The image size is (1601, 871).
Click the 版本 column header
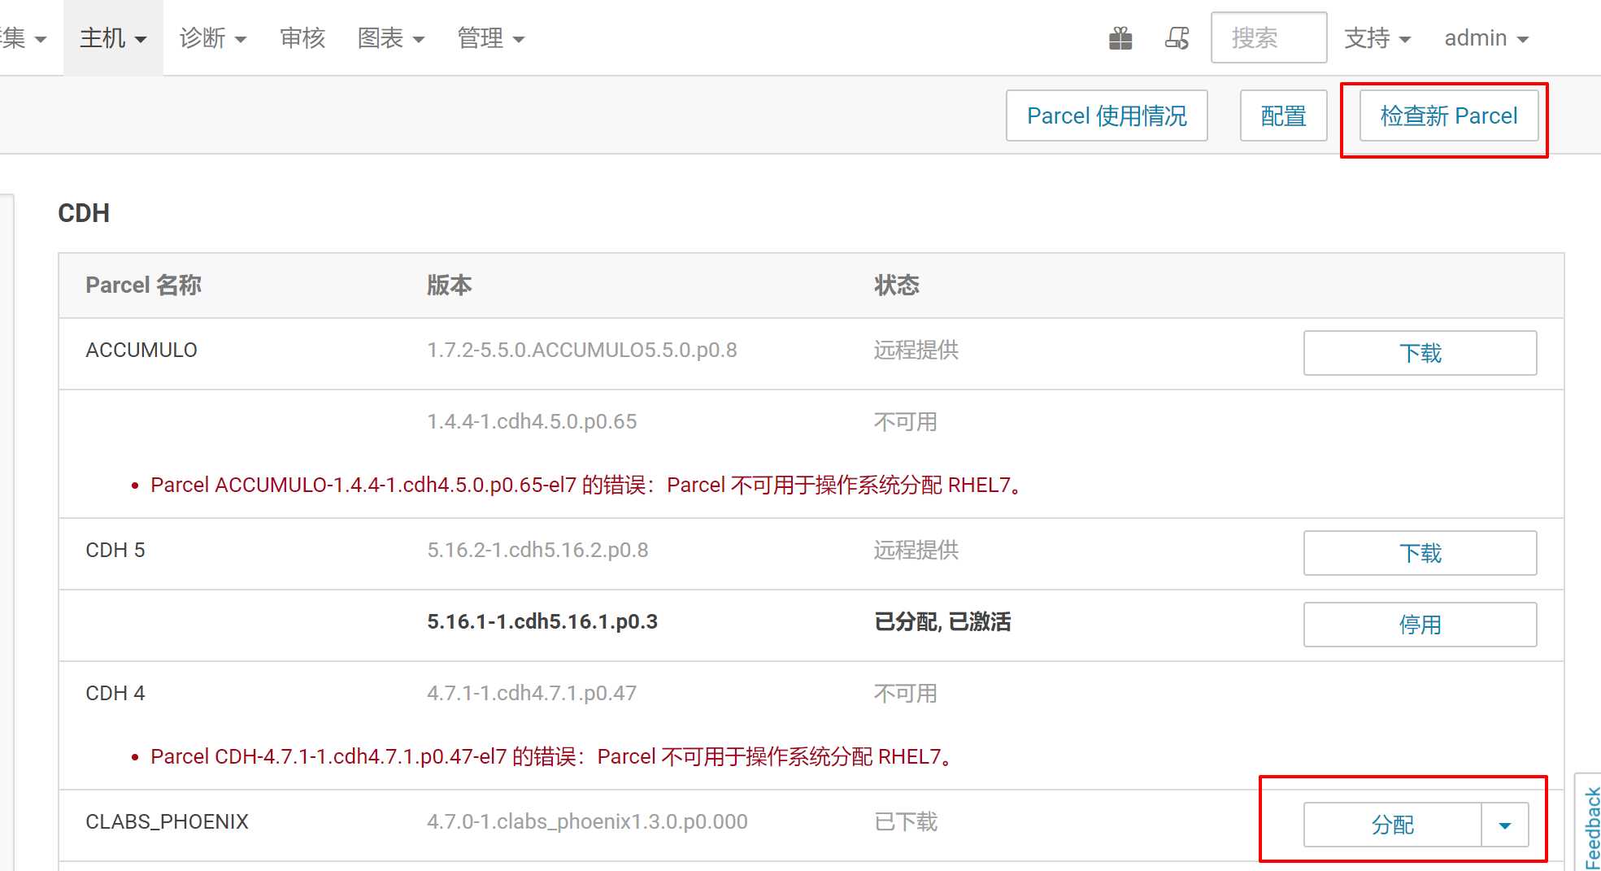tap(450, 285)
